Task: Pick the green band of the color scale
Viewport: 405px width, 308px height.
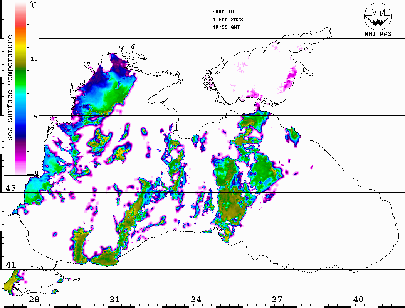Action: pos(21,77)
